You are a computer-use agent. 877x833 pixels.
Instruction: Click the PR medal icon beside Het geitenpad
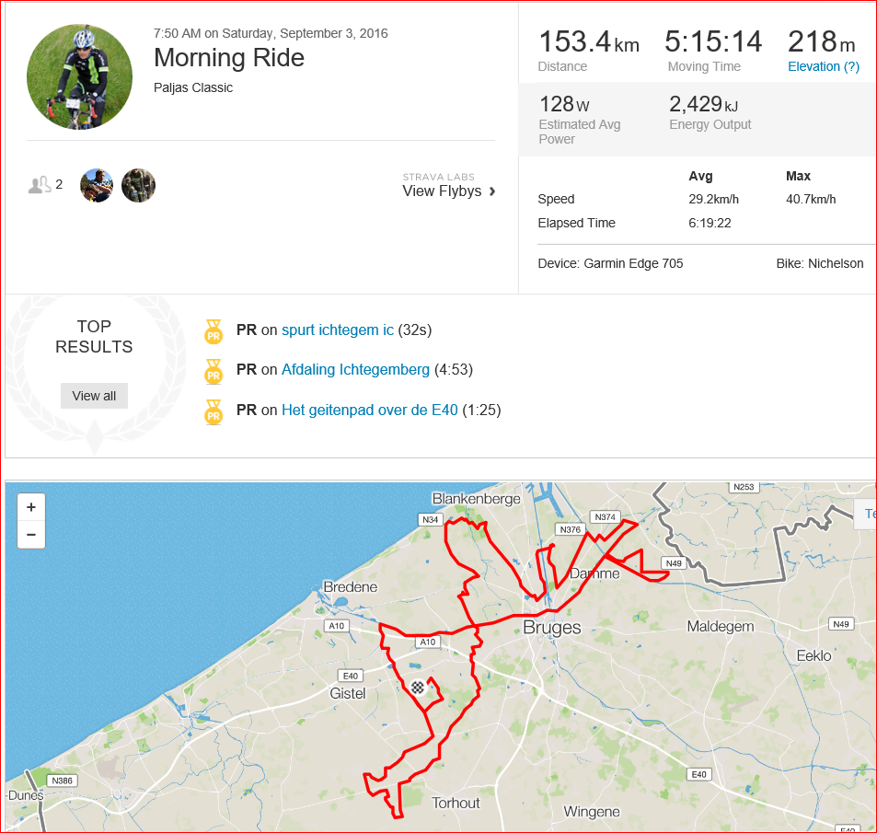pyautogui.click(x=213, y=411)
